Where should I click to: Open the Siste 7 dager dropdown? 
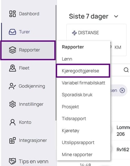point(94,16)
